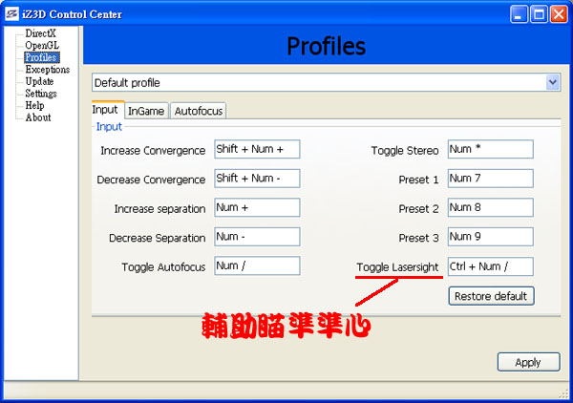Click the Preset 1 label
Viewport: 573px width, 403px height.
[x=418, y=180]
